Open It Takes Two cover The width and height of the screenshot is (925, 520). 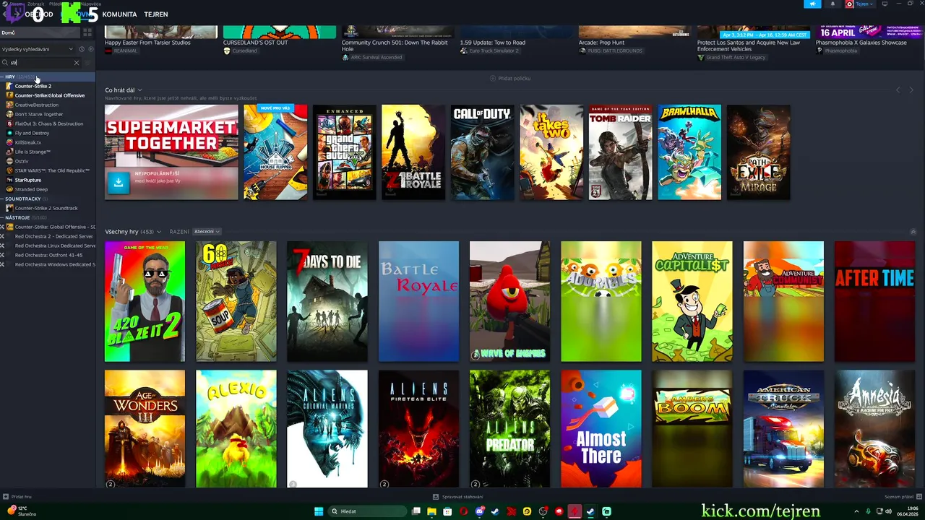(551, 152)
